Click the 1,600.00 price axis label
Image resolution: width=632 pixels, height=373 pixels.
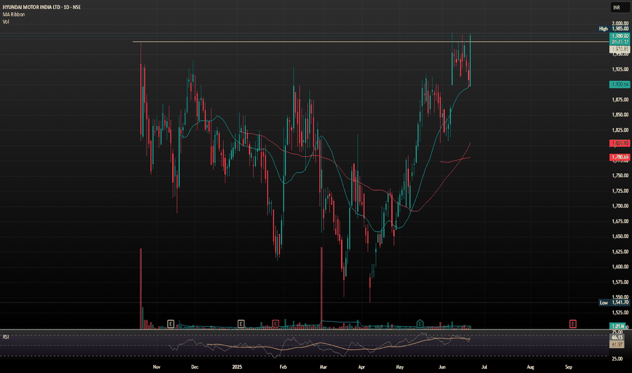(x=620, y=267)
